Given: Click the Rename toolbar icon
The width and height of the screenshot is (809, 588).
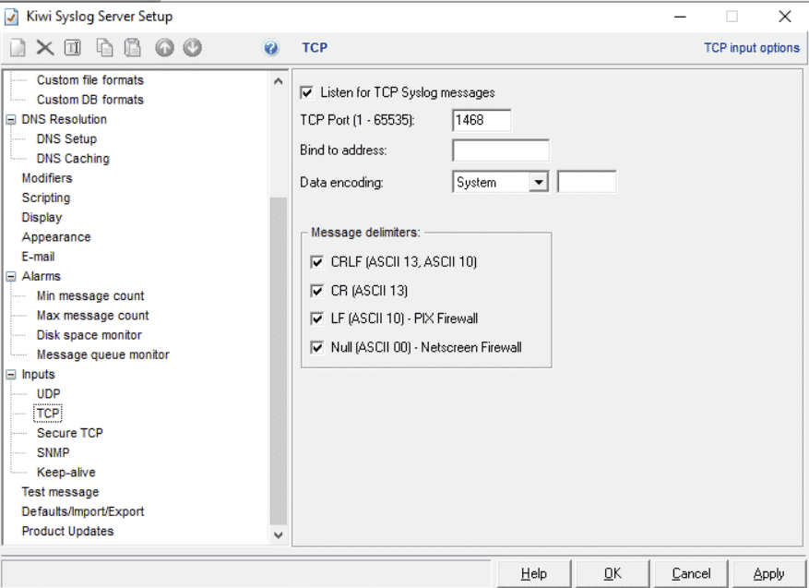Looking at the screenshot, I should click(73, 48).
